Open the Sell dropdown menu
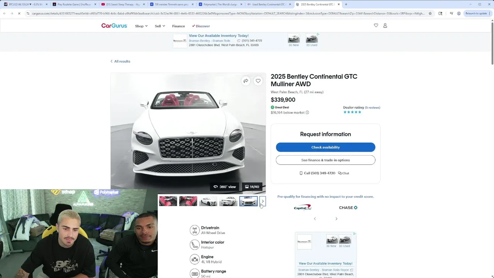This screenshot has width=494, height=278. point(160,26)
